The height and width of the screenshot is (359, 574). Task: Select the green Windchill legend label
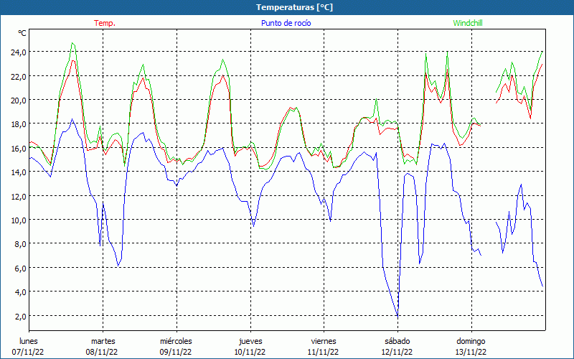[x=468, y=23]
